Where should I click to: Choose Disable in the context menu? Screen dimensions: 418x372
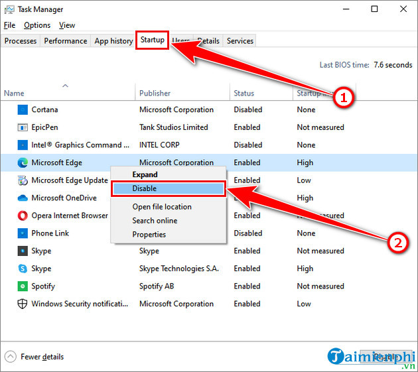click(x=145, y=189)
